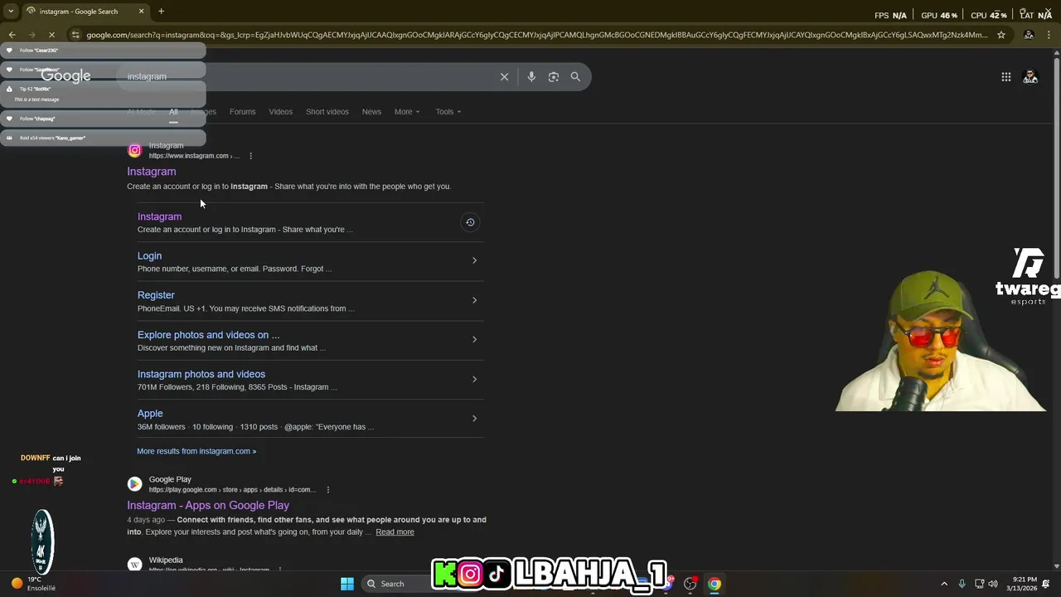Image resolution: width=1061 pixels, height=597 pixels.
Task: Open the taskbar microphone indicator
Action: tap(962, 584)
